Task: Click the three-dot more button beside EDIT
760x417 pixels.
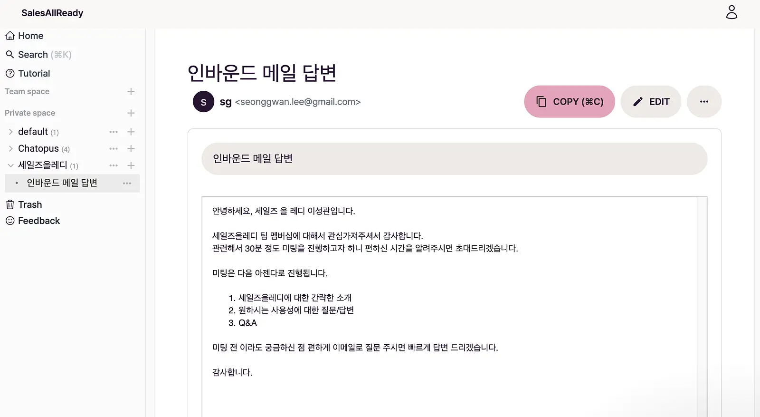Action: tap(704, 101)
